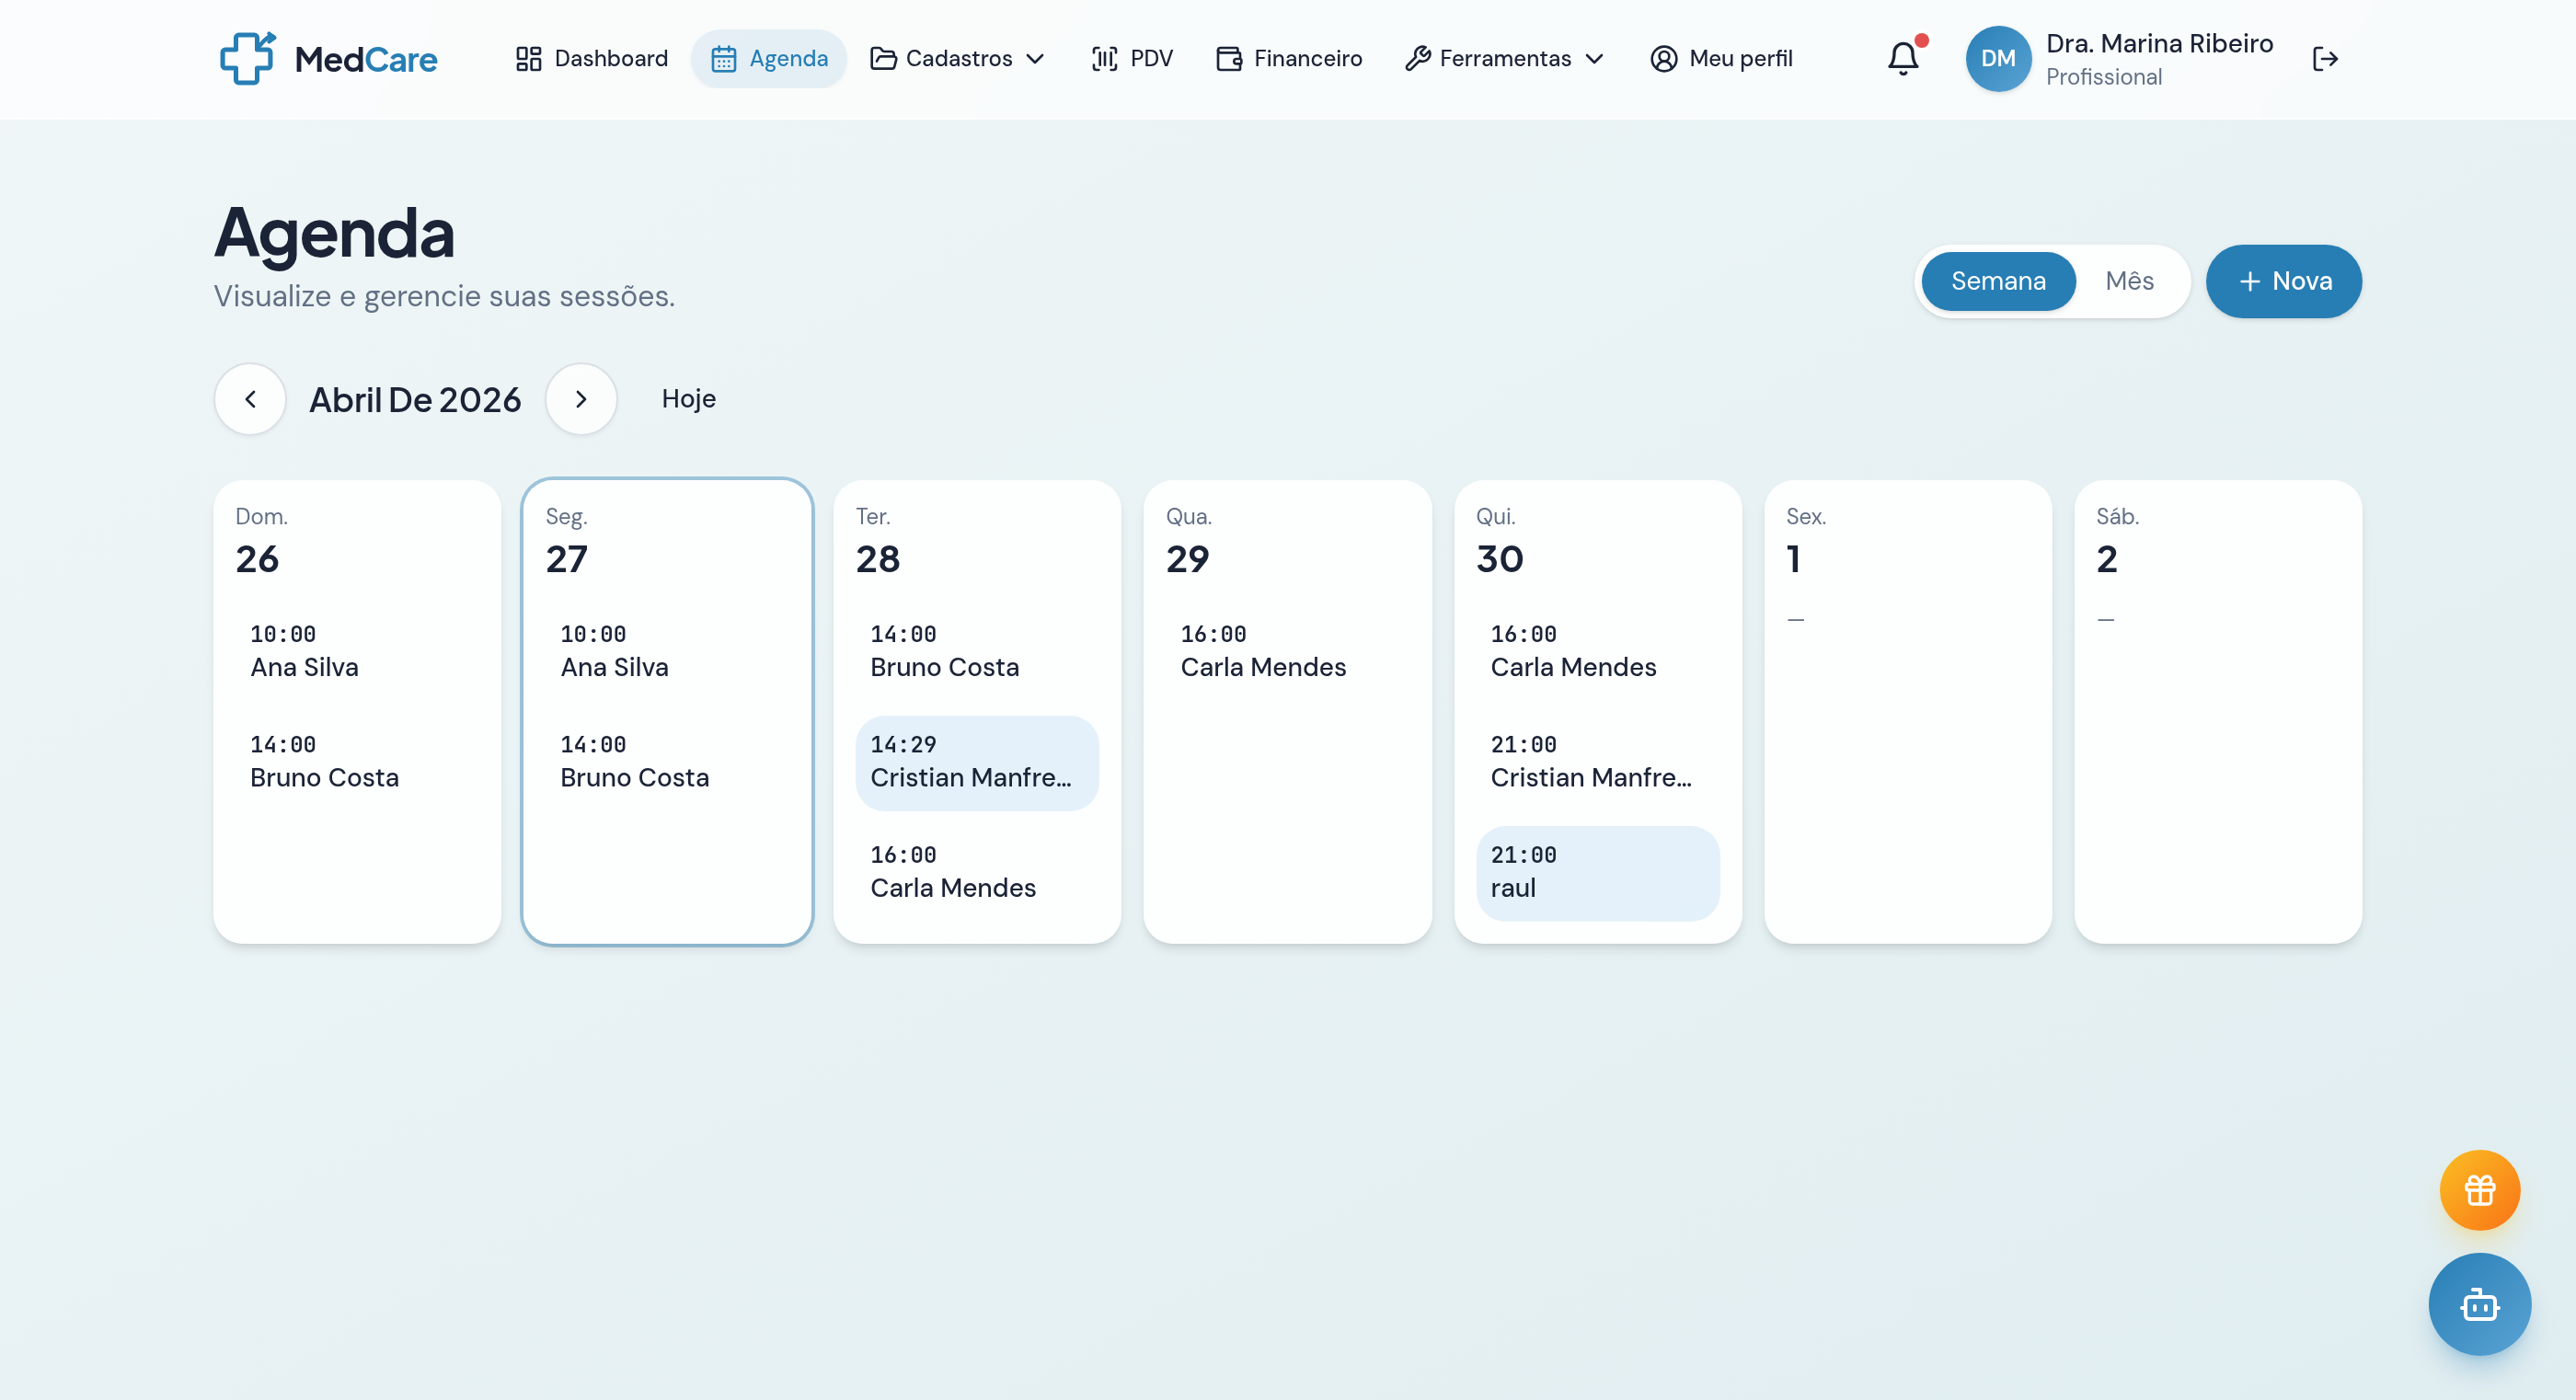Open the orange gift button
The width and height of the screenshot is (2576, 1400).
tap(2479, 1190)
